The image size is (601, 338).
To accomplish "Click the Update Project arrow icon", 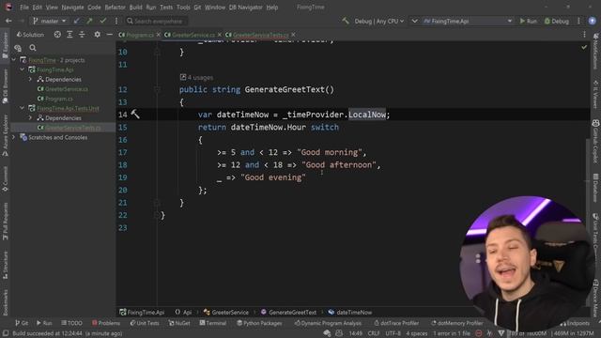I will click(x=77, y=21).
